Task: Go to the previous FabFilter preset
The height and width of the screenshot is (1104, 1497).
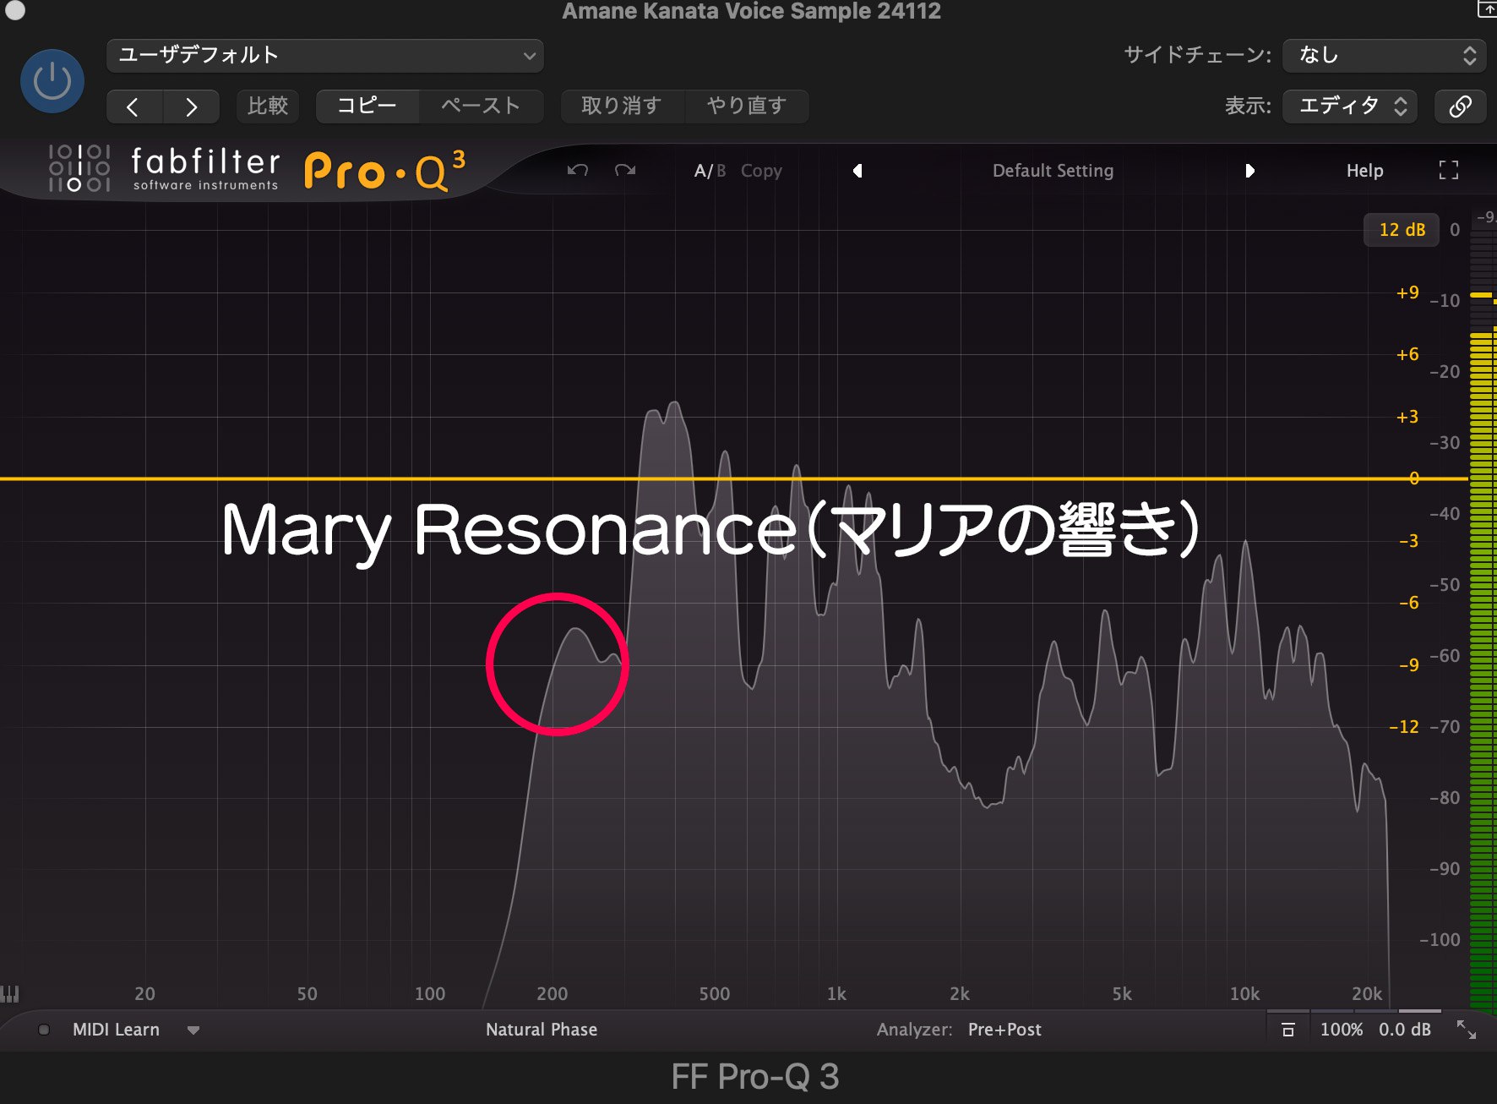Action: [x=857, y=171]
